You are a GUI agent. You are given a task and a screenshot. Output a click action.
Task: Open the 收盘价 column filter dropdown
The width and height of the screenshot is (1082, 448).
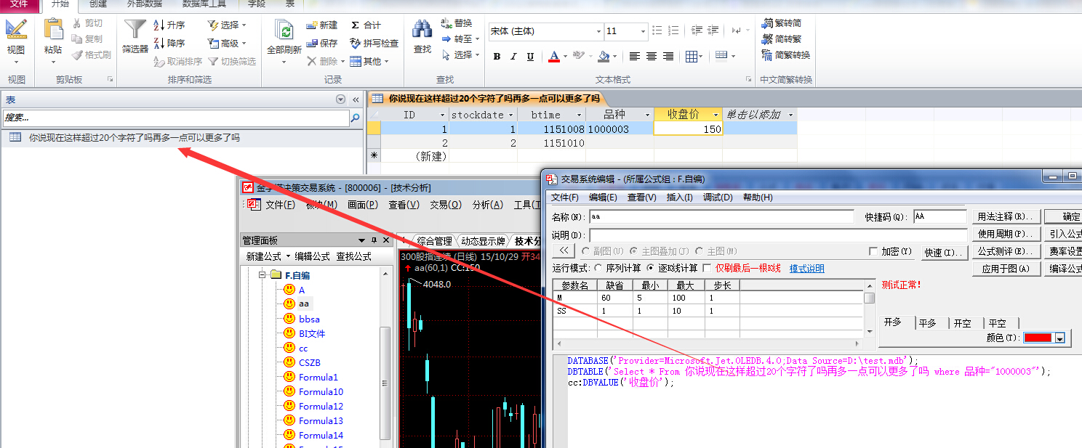click(x=716, y=115)
